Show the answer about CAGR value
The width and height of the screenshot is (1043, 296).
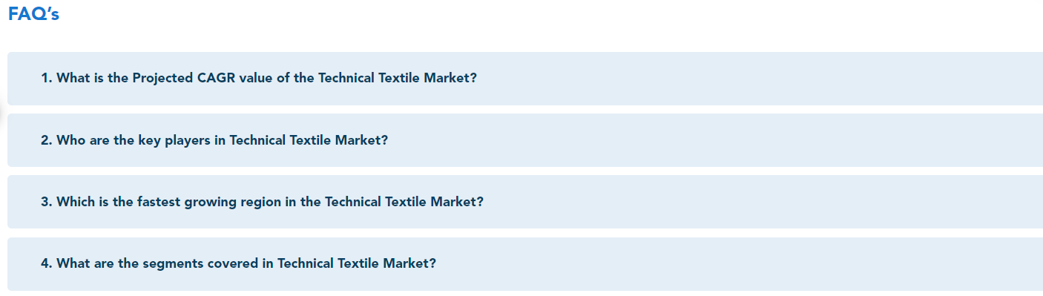(525, 78)
